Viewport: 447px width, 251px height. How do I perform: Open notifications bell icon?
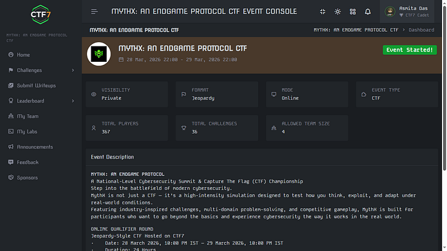click(x=368, y=11)
